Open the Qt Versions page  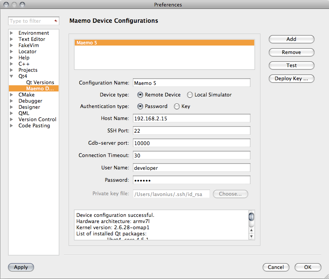[x=40, y=83]
